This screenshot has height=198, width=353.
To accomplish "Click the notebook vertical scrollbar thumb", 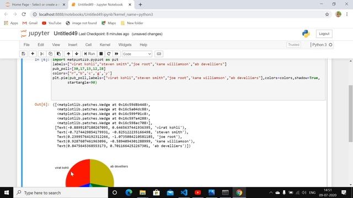I will click(351, 113).
